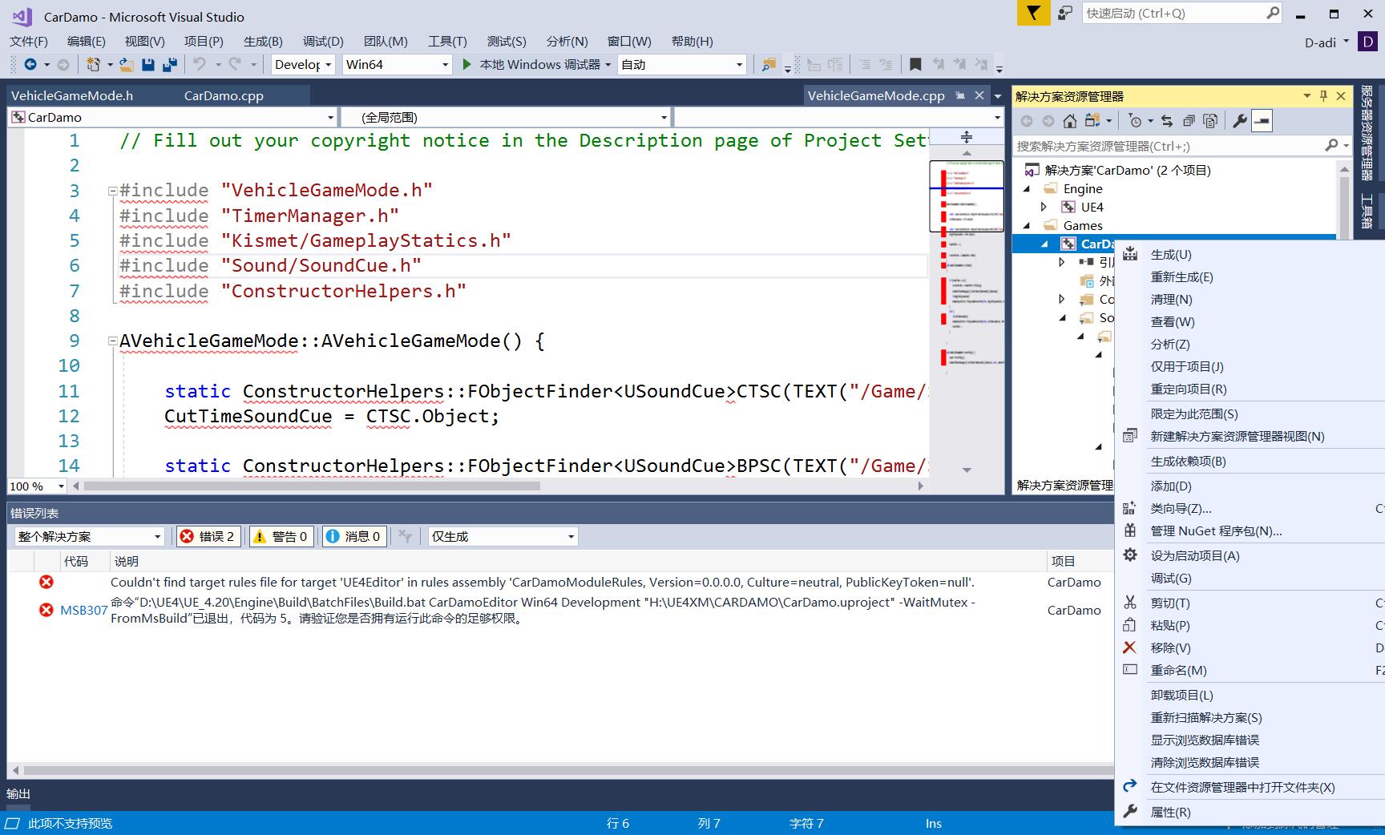Viewport: 1385px width, 835px height.
Task: Open the 仅生成 dropdown in error list
Action: pos(503,536)
